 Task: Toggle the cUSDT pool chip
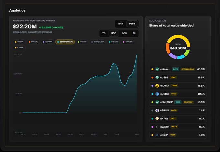pyautogui.click(x=19, y=42)
